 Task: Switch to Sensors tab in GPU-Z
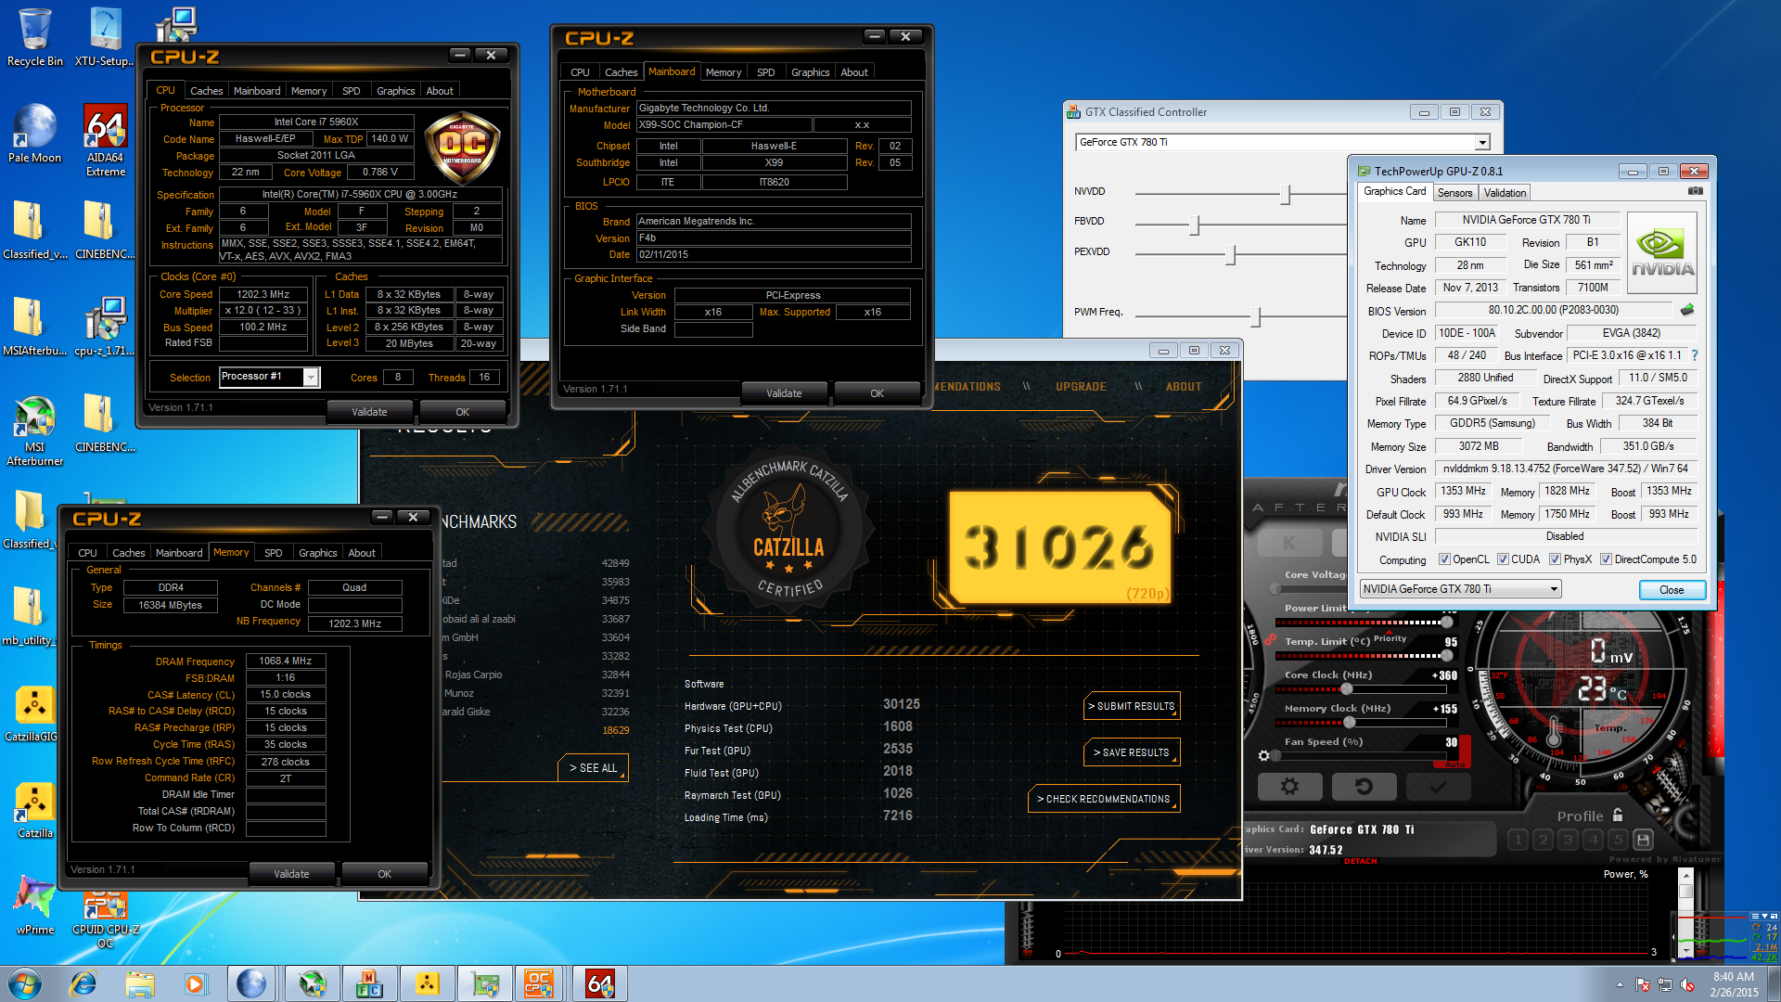tap(1454, 193)
